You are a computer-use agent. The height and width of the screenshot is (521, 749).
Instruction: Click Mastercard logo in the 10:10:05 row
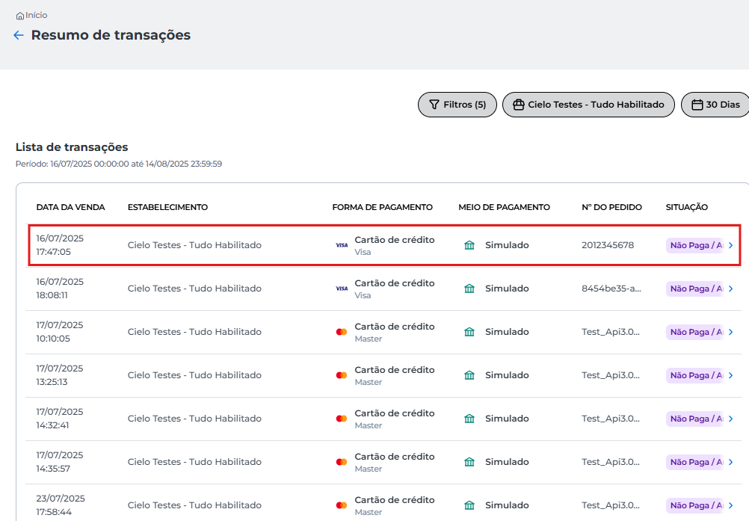click(x=342, y=332)
